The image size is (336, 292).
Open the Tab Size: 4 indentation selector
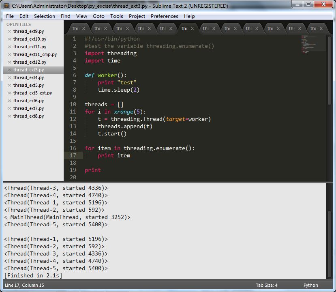pyautogui.click(x=266, y=285)
